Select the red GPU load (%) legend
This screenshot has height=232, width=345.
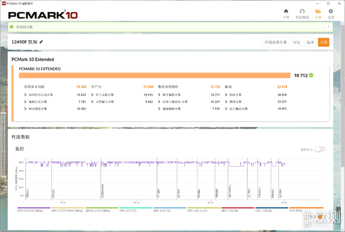[238, 209]
